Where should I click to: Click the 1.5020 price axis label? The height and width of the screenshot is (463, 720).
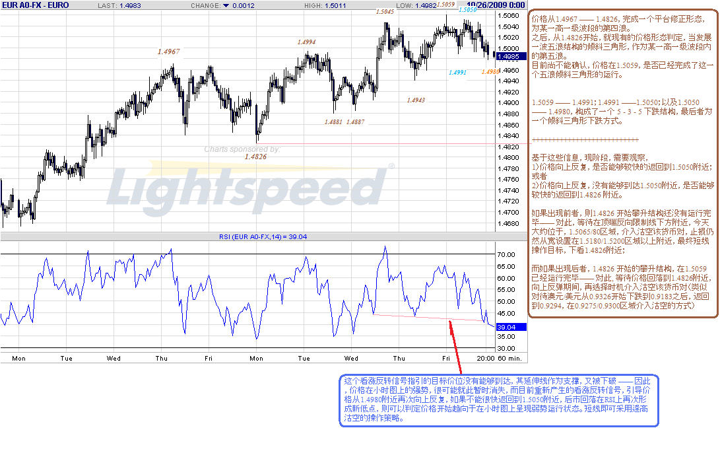(x=508, y=38)
